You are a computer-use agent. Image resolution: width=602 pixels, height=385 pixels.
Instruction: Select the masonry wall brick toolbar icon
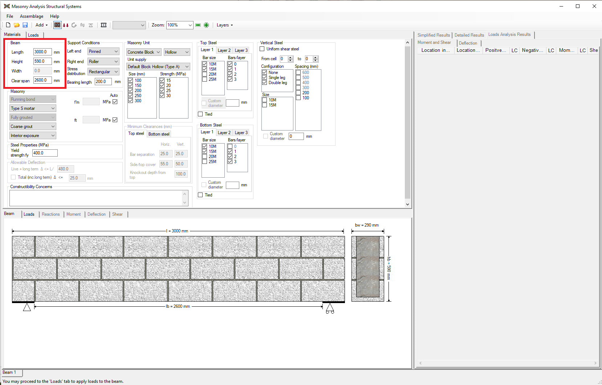(x=57, y=25)
